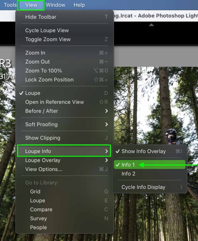Open View Options dialog
The width and height of the screenshot is (198, 241).
point(65,169)
